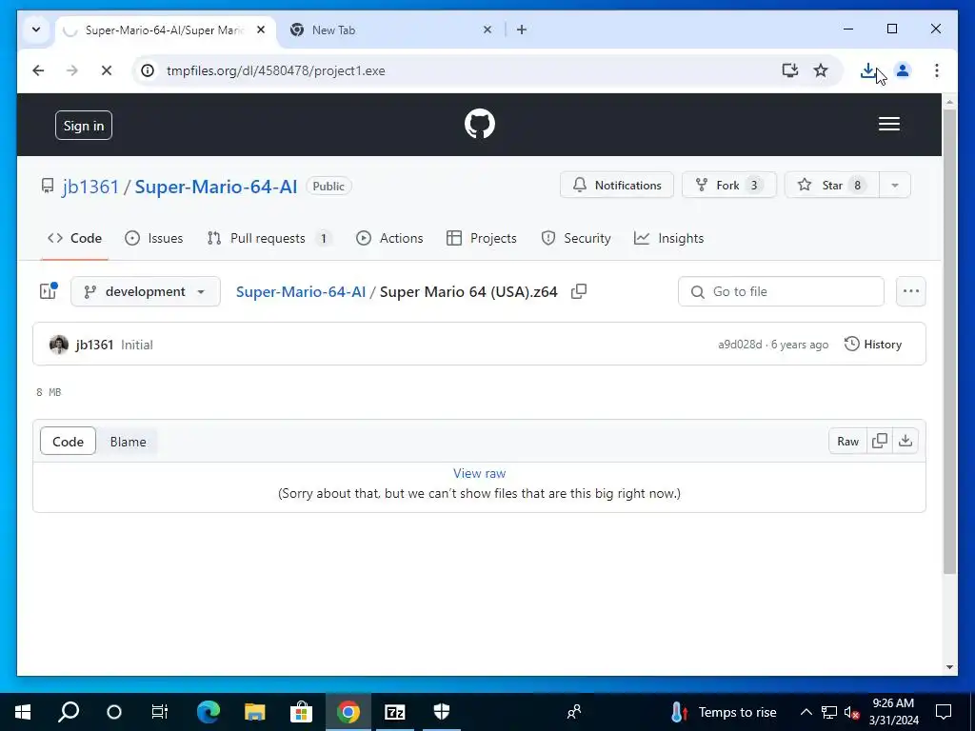
Task: Click the Notifications button
Action: [616, 186]
